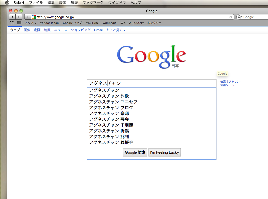Viewport: 268px width, 199px height.
Task: Click the I'm Feeling Lucky button
Action: pos(164,152)
